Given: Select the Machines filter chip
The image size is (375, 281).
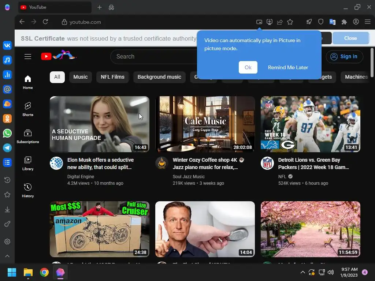Looking at the screenshot, I should tap(356, 77).
